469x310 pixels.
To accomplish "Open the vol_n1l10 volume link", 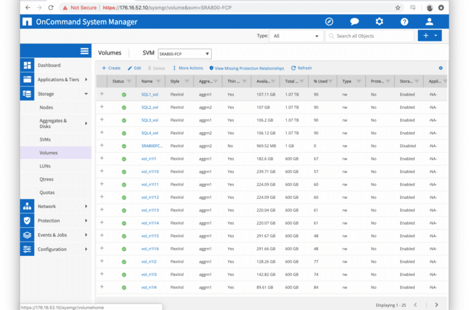I will pos(150,172).
